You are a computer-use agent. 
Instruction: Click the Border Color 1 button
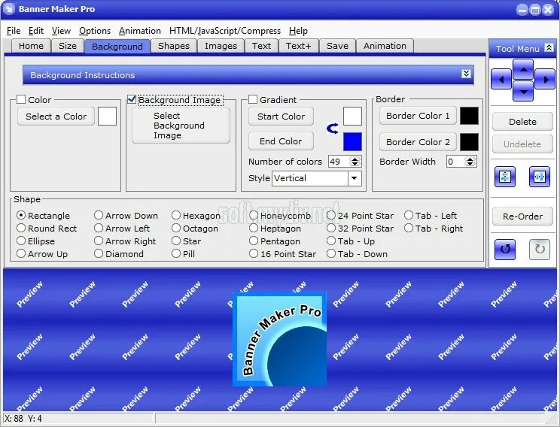coord(418,116)
